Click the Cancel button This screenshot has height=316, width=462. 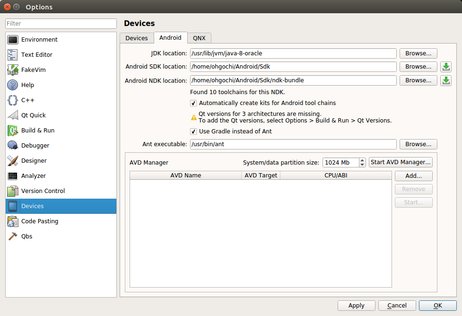pos(397,306)
